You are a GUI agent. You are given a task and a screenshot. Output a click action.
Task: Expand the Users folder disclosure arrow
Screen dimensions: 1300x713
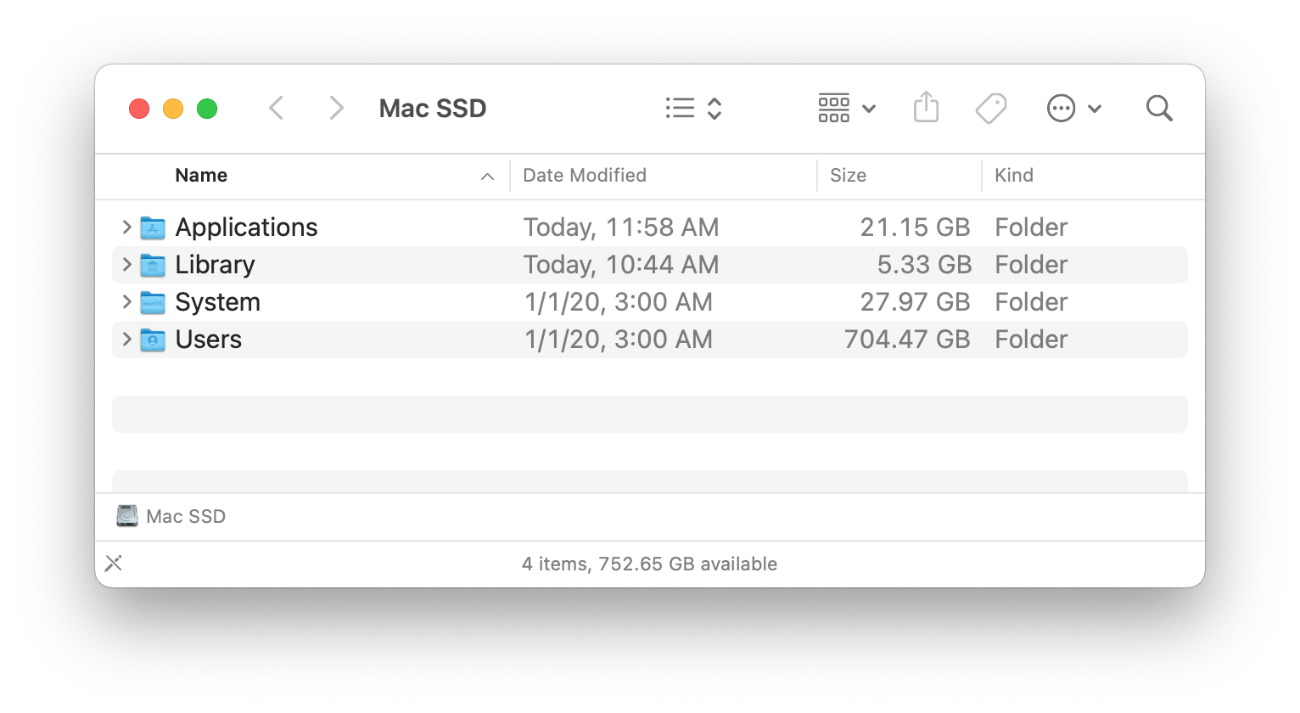[x=126, y=339]
